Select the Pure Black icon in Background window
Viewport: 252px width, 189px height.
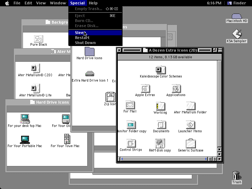[38, 39]
